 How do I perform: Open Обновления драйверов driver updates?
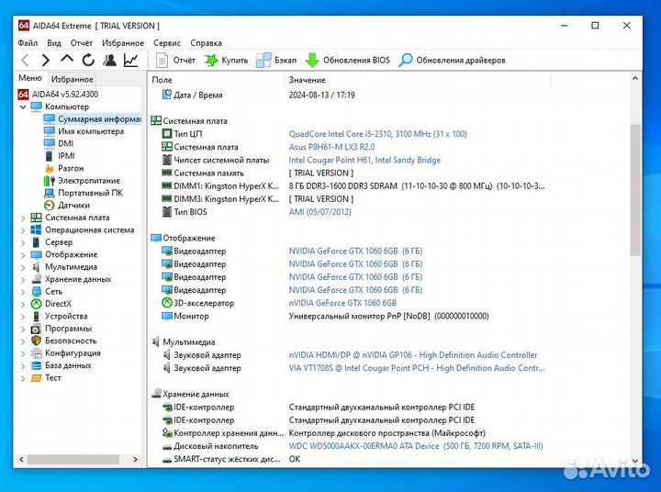[x=452, y=61]
